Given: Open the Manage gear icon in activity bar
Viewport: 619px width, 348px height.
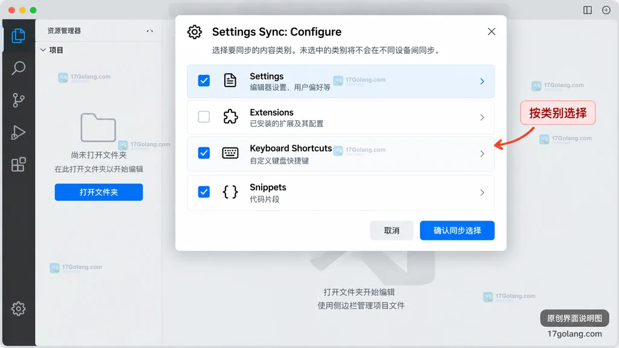Looking at the screenshot, I should [x=18, y=309].
